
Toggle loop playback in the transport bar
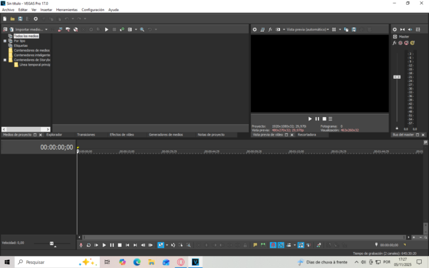point(89,245)
